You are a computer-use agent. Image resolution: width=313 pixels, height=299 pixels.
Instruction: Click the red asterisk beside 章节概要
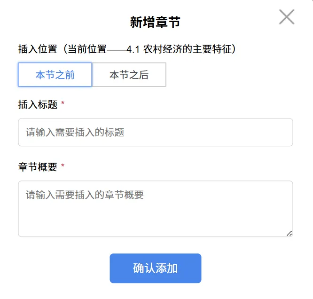63,166
